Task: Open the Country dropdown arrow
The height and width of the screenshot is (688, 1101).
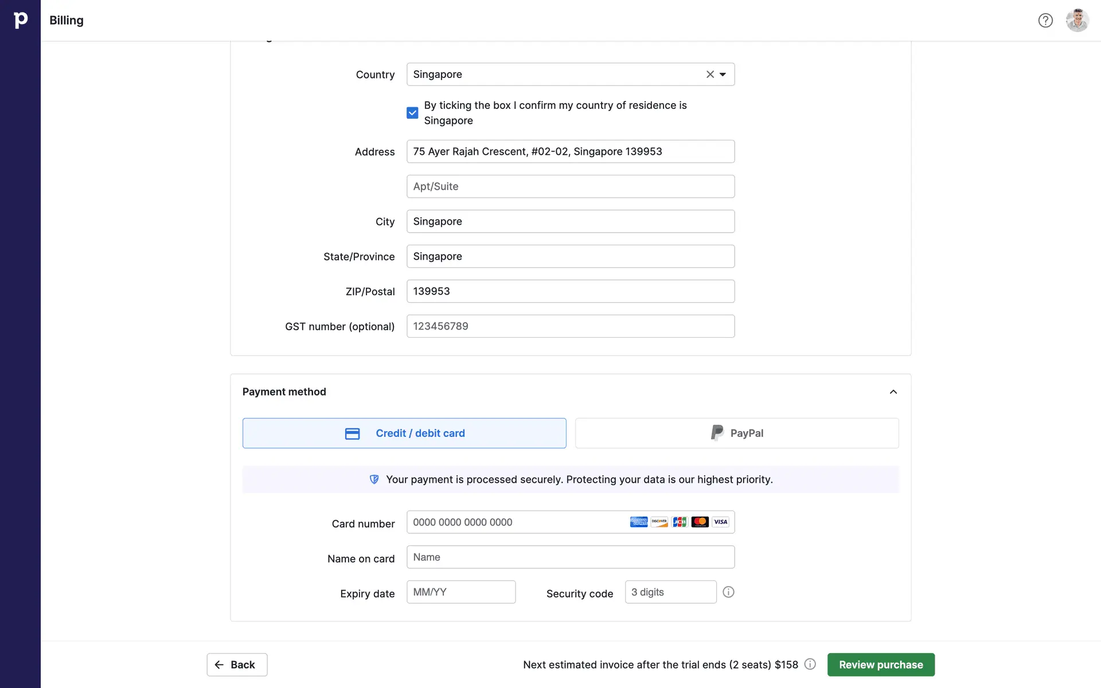Action: (x=723, y=75)
